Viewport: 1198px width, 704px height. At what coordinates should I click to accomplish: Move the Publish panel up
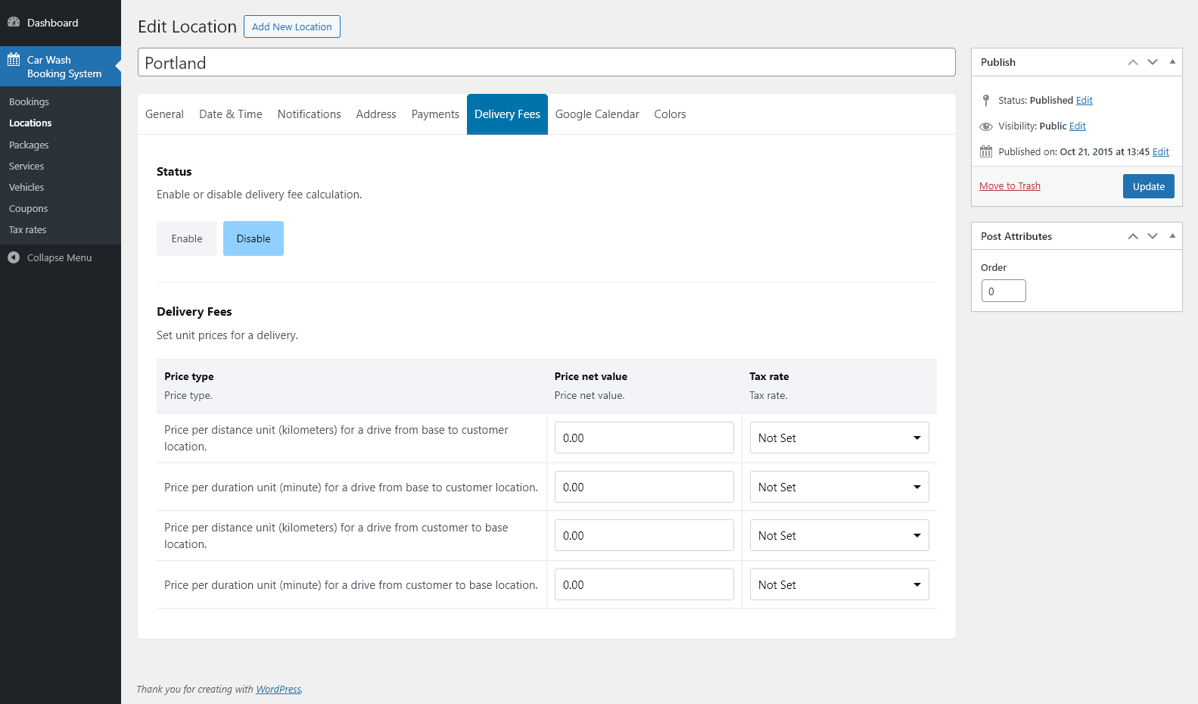pos(1133,62)
